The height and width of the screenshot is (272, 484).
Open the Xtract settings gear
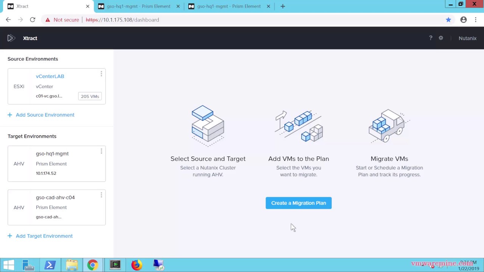click(441, 38)
